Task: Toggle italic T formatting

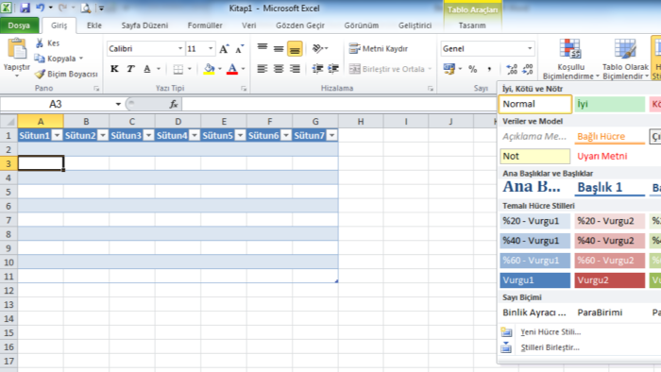Action: (130, 69)
